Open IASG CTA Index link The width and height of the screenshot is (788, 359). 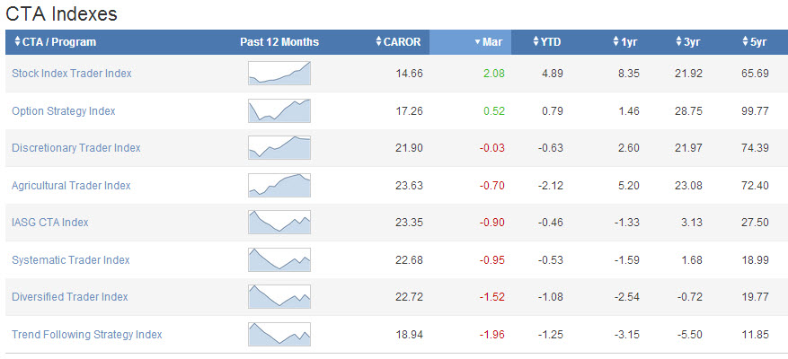point(50,223)
